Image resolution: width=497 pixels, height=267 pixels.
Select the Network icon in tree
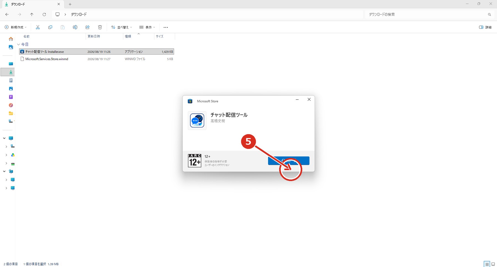pyautogui.click(x=11, y=171)
